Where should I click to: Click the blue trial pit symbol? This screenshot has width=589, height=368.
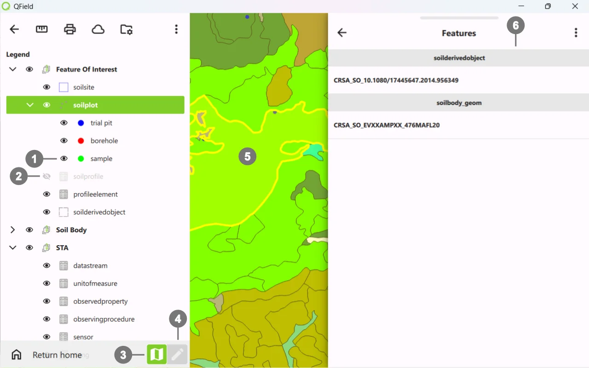81,123
